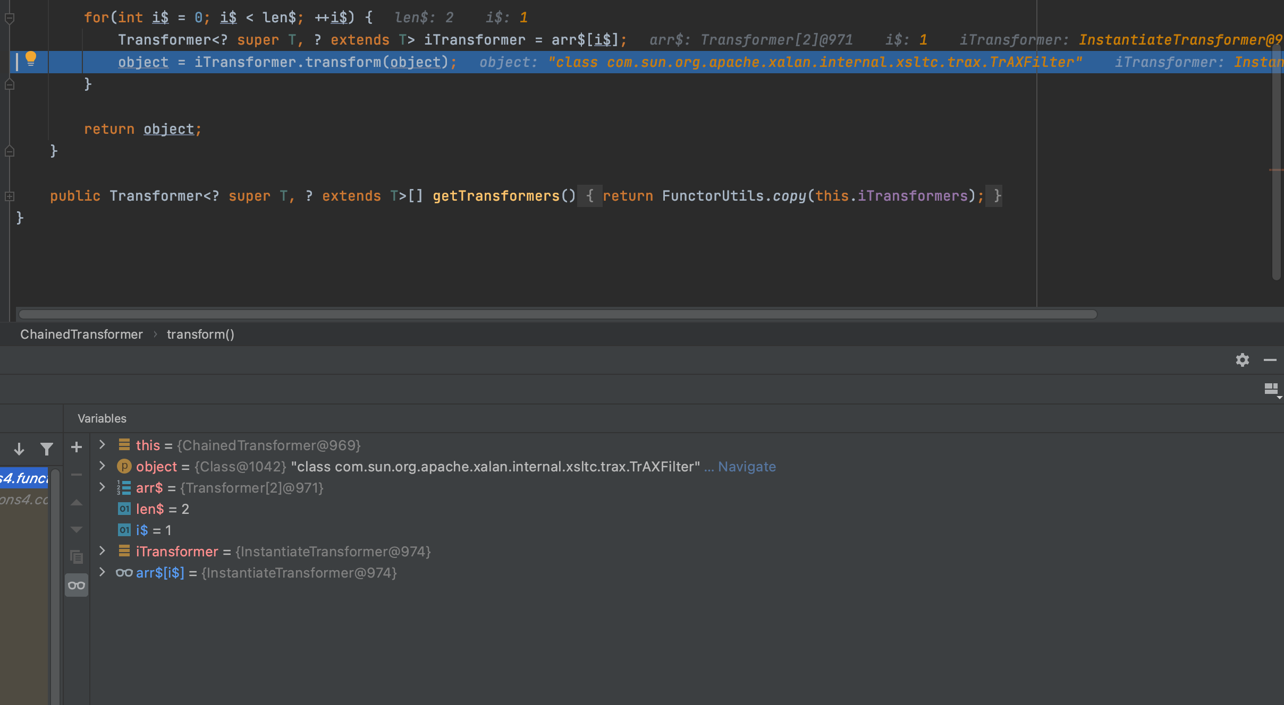This screenshot has width=1284, height=705.
Task: Select the Variables panel tab
Action: pyautogui.click(x=102, y=418)
